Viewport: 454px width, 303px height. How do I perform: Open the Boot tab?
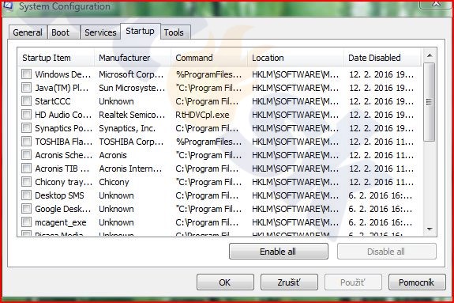pos(63,32)
